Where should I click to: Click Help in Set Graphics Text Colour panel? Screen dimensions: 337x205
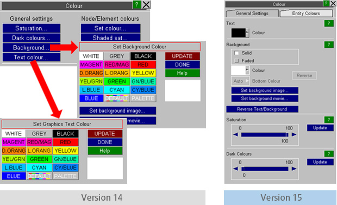click(x=105, y=151)
